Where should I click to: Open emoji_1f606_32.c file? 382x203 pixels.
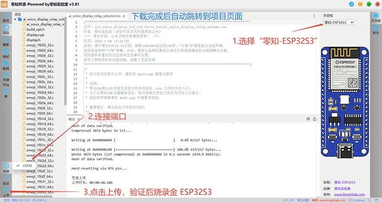(x=40, y=55)
